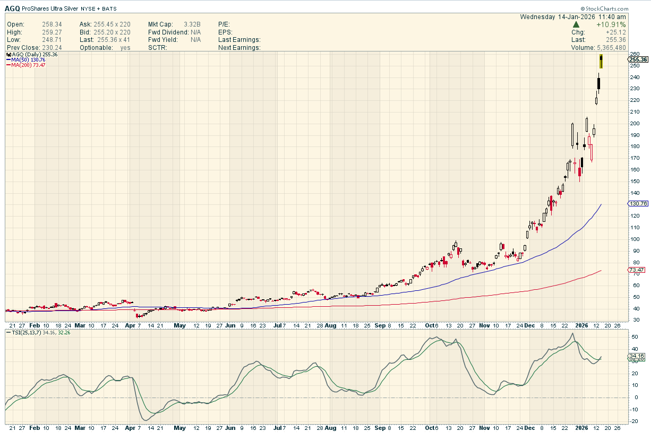The width and height of the screenshot is (651, 440).
Task: Click the AGQ ticker symbol heading
Action: 13,9
